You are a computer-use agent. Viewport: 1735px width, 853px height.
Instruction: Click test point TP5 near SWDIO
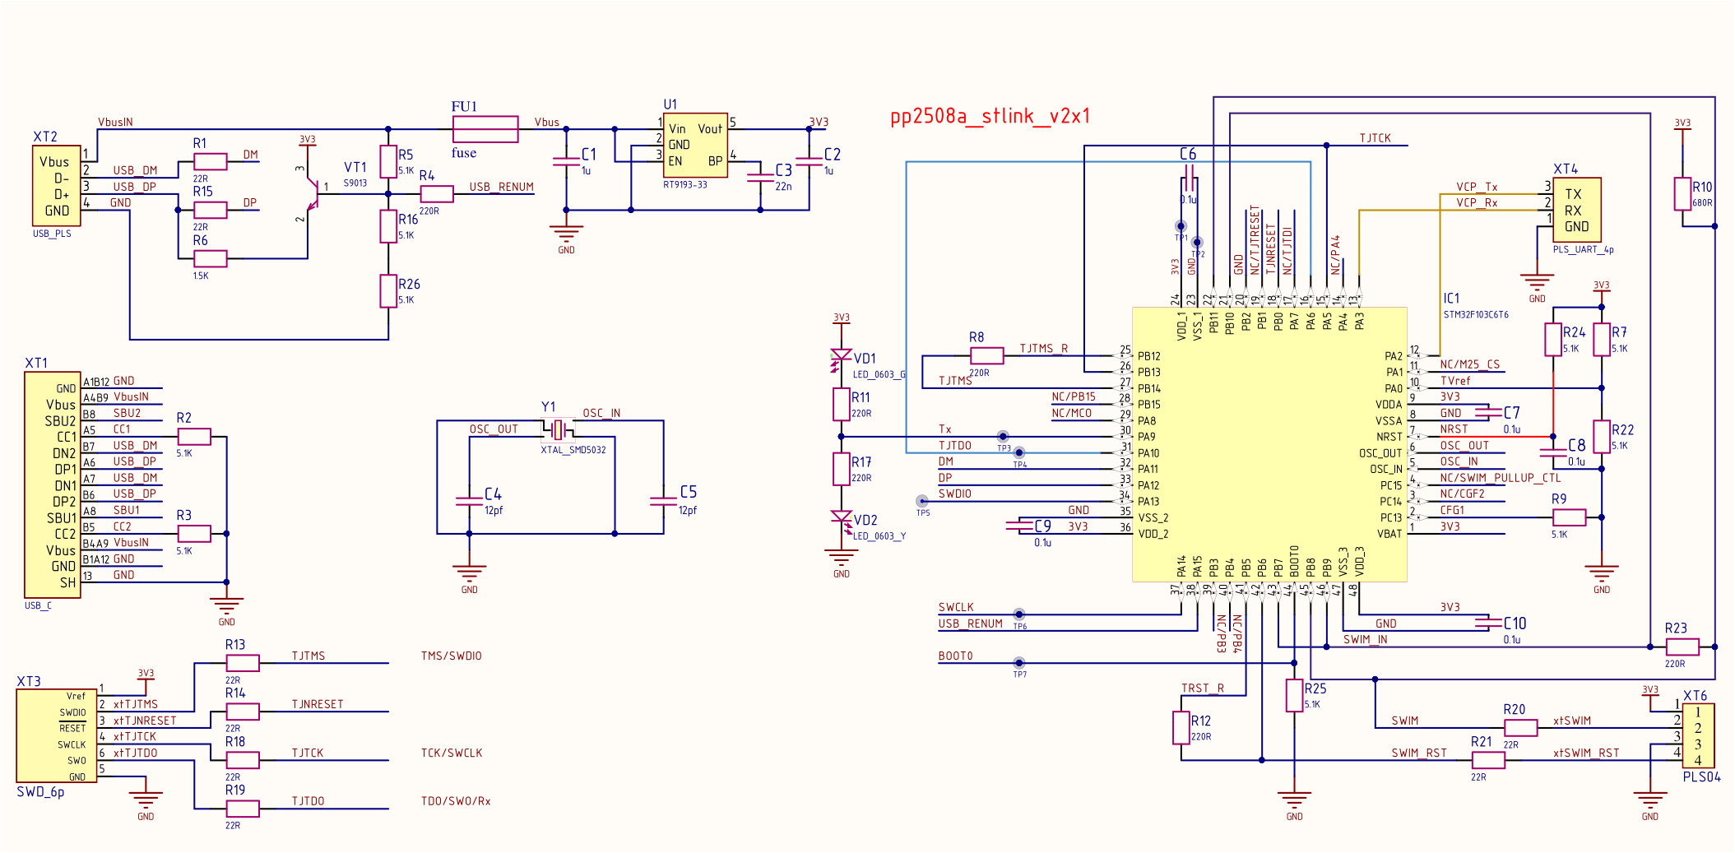click(x=922, y=501)
